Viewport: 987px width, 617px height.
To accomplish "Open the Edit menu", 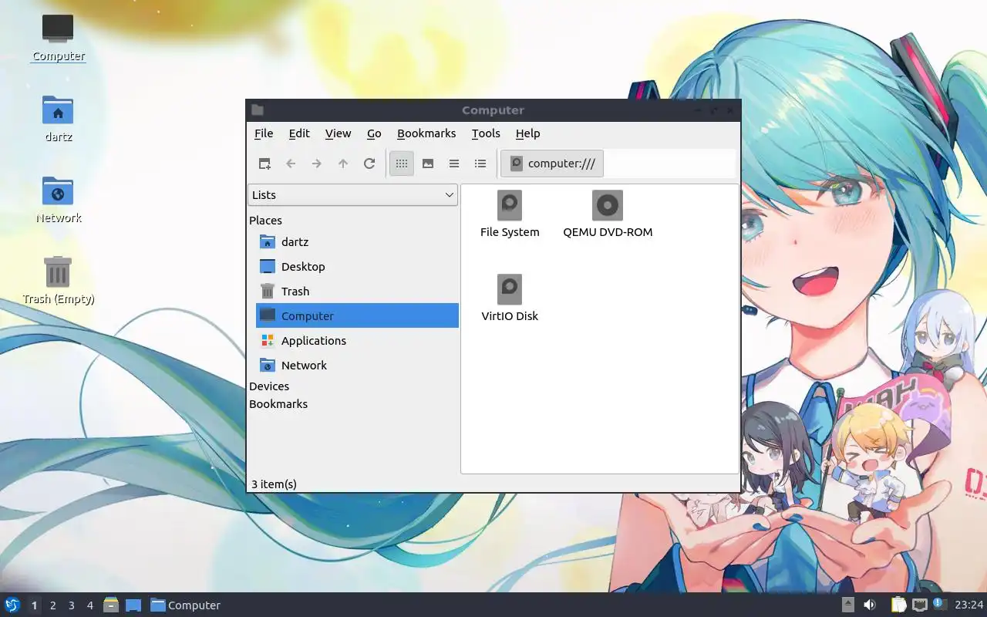I will click(299, 133).
